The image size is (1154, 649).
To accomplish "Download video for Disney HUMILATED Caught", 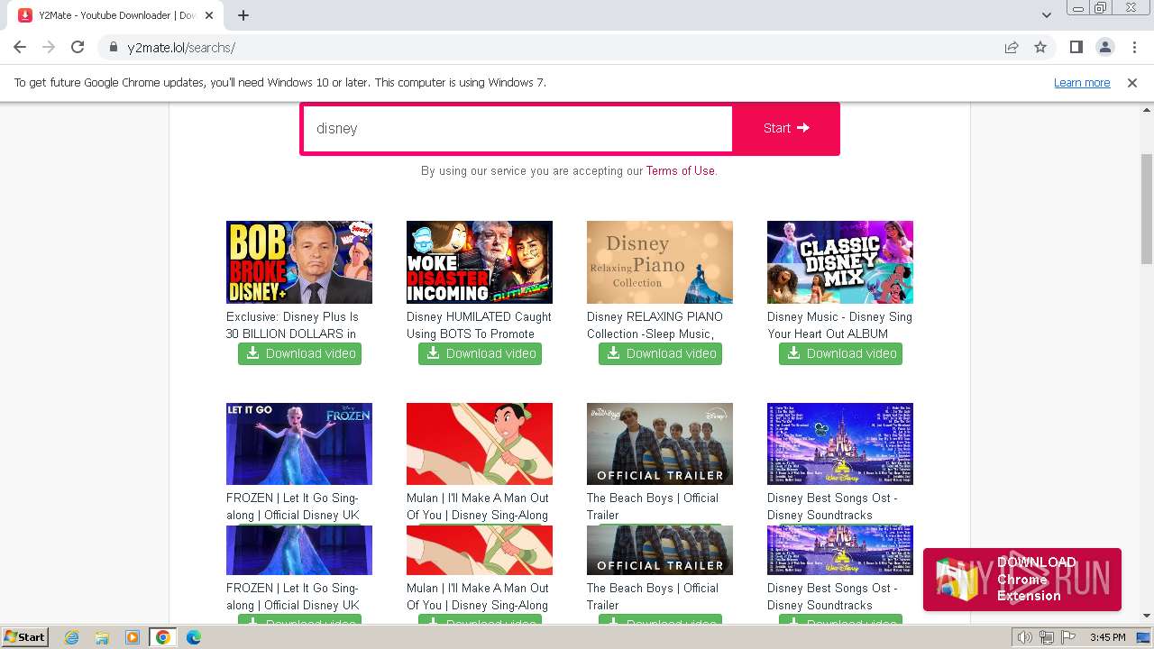I will click(x=480, y=353).
